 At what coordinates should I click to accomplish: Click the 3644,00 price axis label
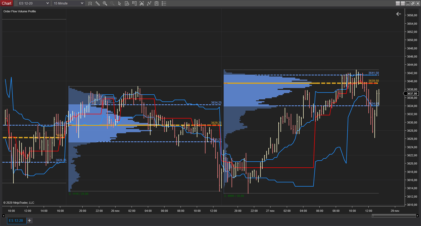[x=412, y=65]
